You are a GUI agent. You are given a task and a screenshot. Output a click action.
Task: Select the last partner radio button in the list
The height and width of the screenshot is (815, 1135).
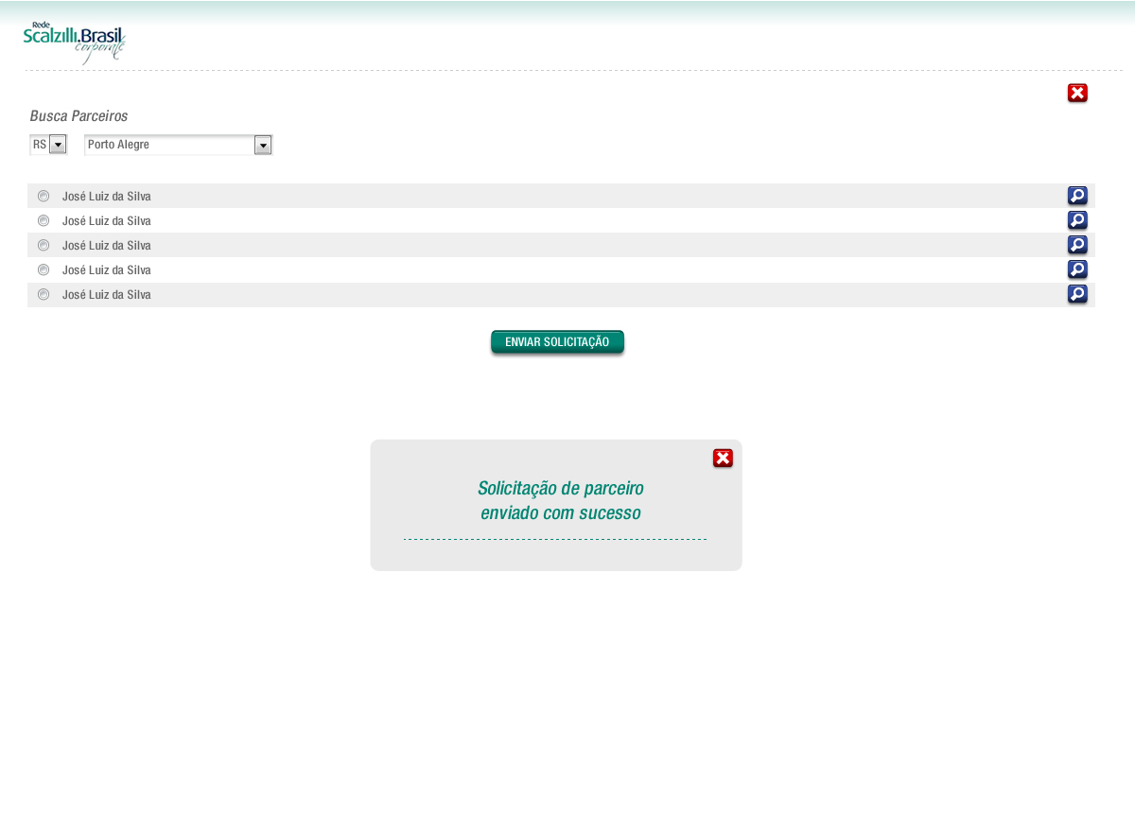pos(44,295)
